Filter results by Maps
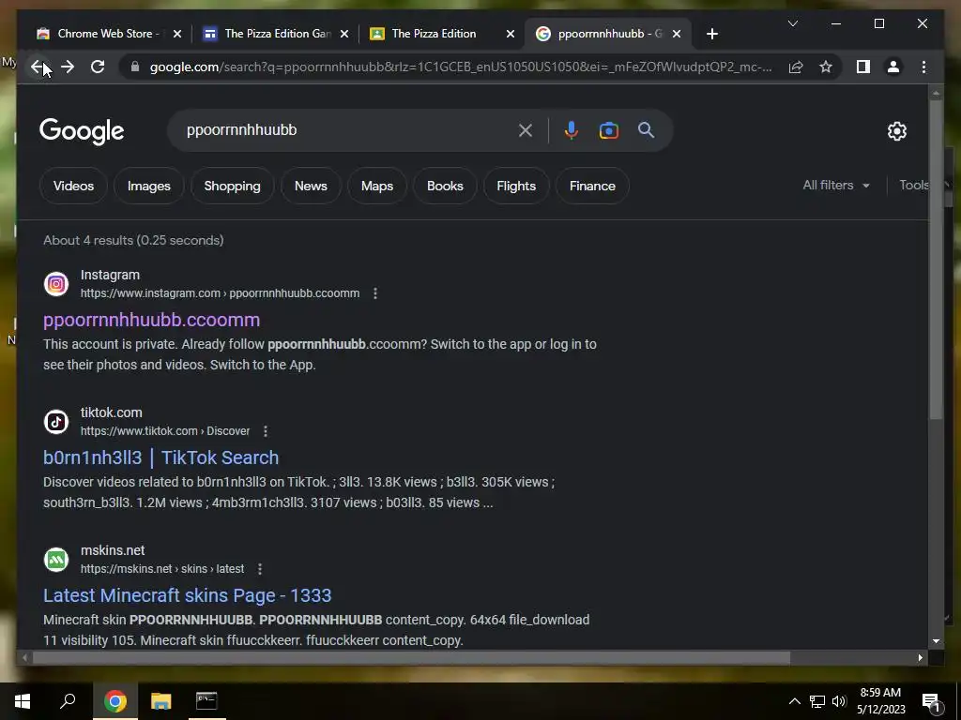 [x=377, y=186]
